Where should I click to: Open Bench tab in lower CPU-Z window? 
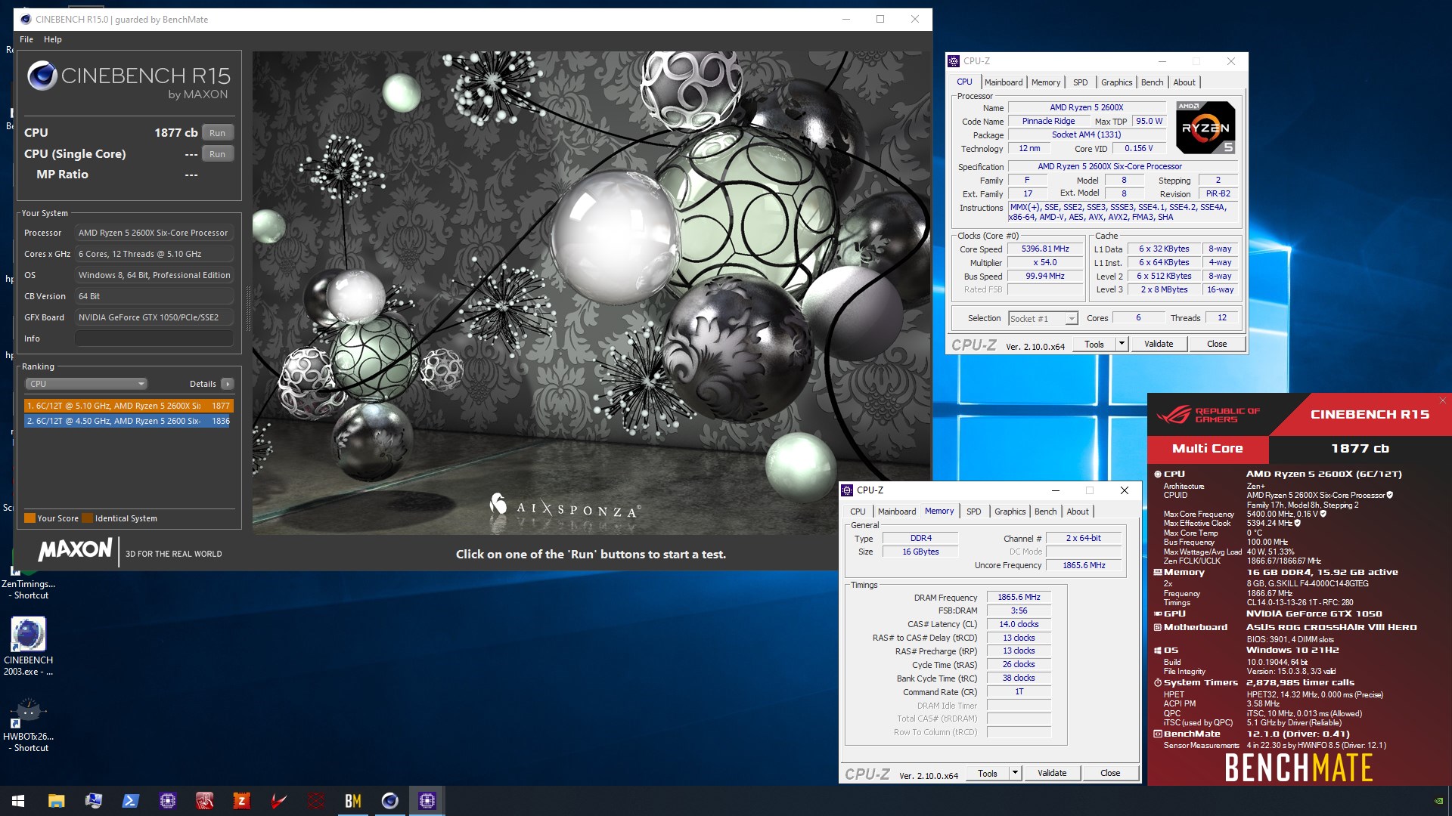1045,512
